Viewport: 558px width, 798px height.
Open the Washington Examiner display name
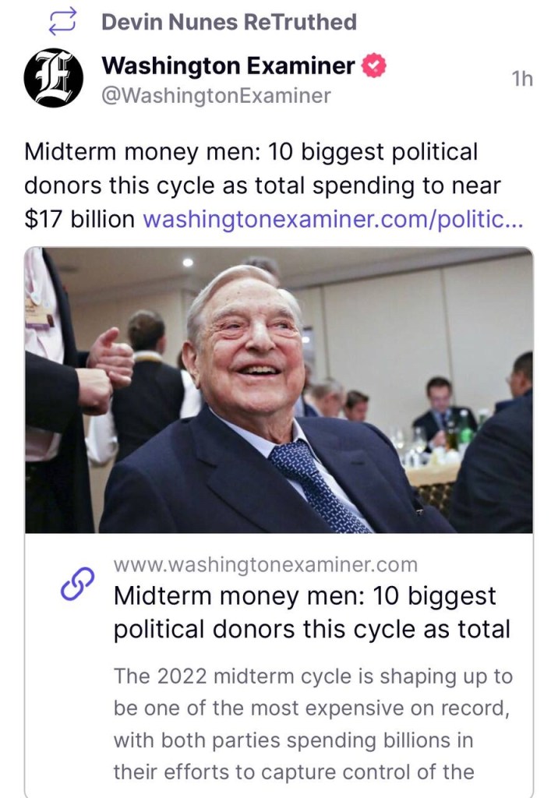[229, 67]
